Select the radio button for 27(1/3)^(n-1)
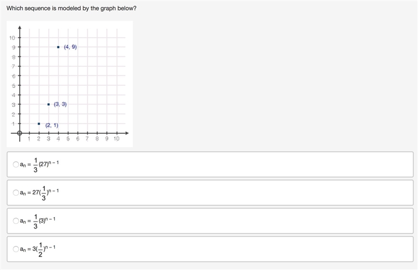 coord(16,193)
